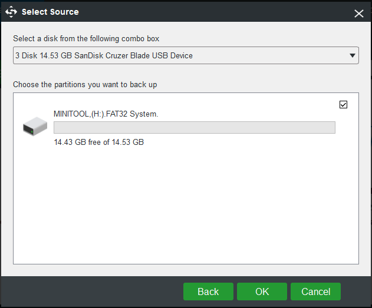The height and width of the screenshot is (308, 372).
Task: Go to previous step with Back
Action: coord(208,292)
